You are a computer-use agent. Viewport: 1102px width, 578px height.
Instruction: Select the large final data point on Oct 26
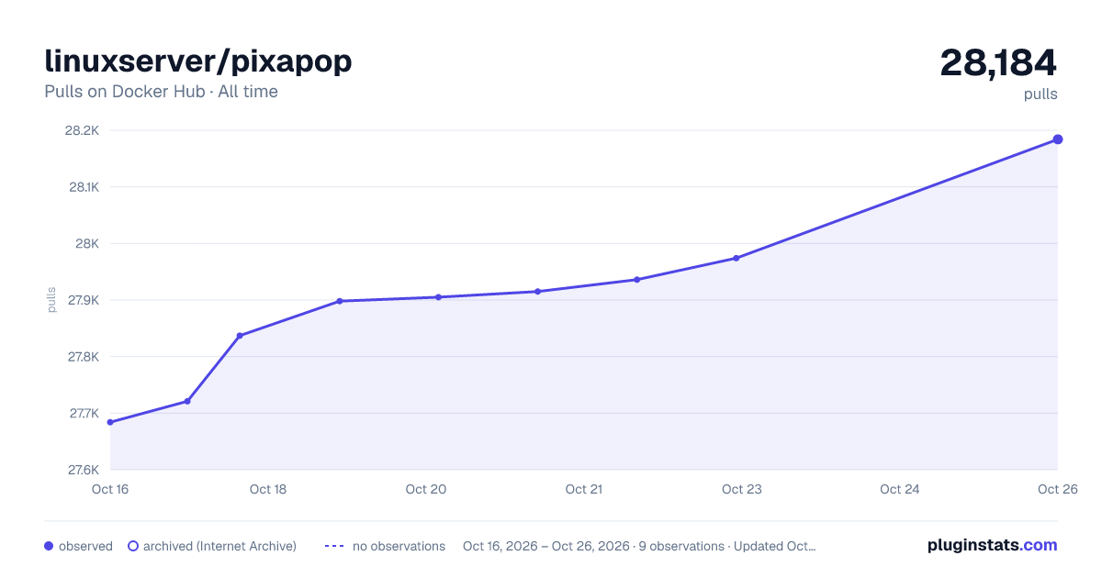tap(1058, 139)
